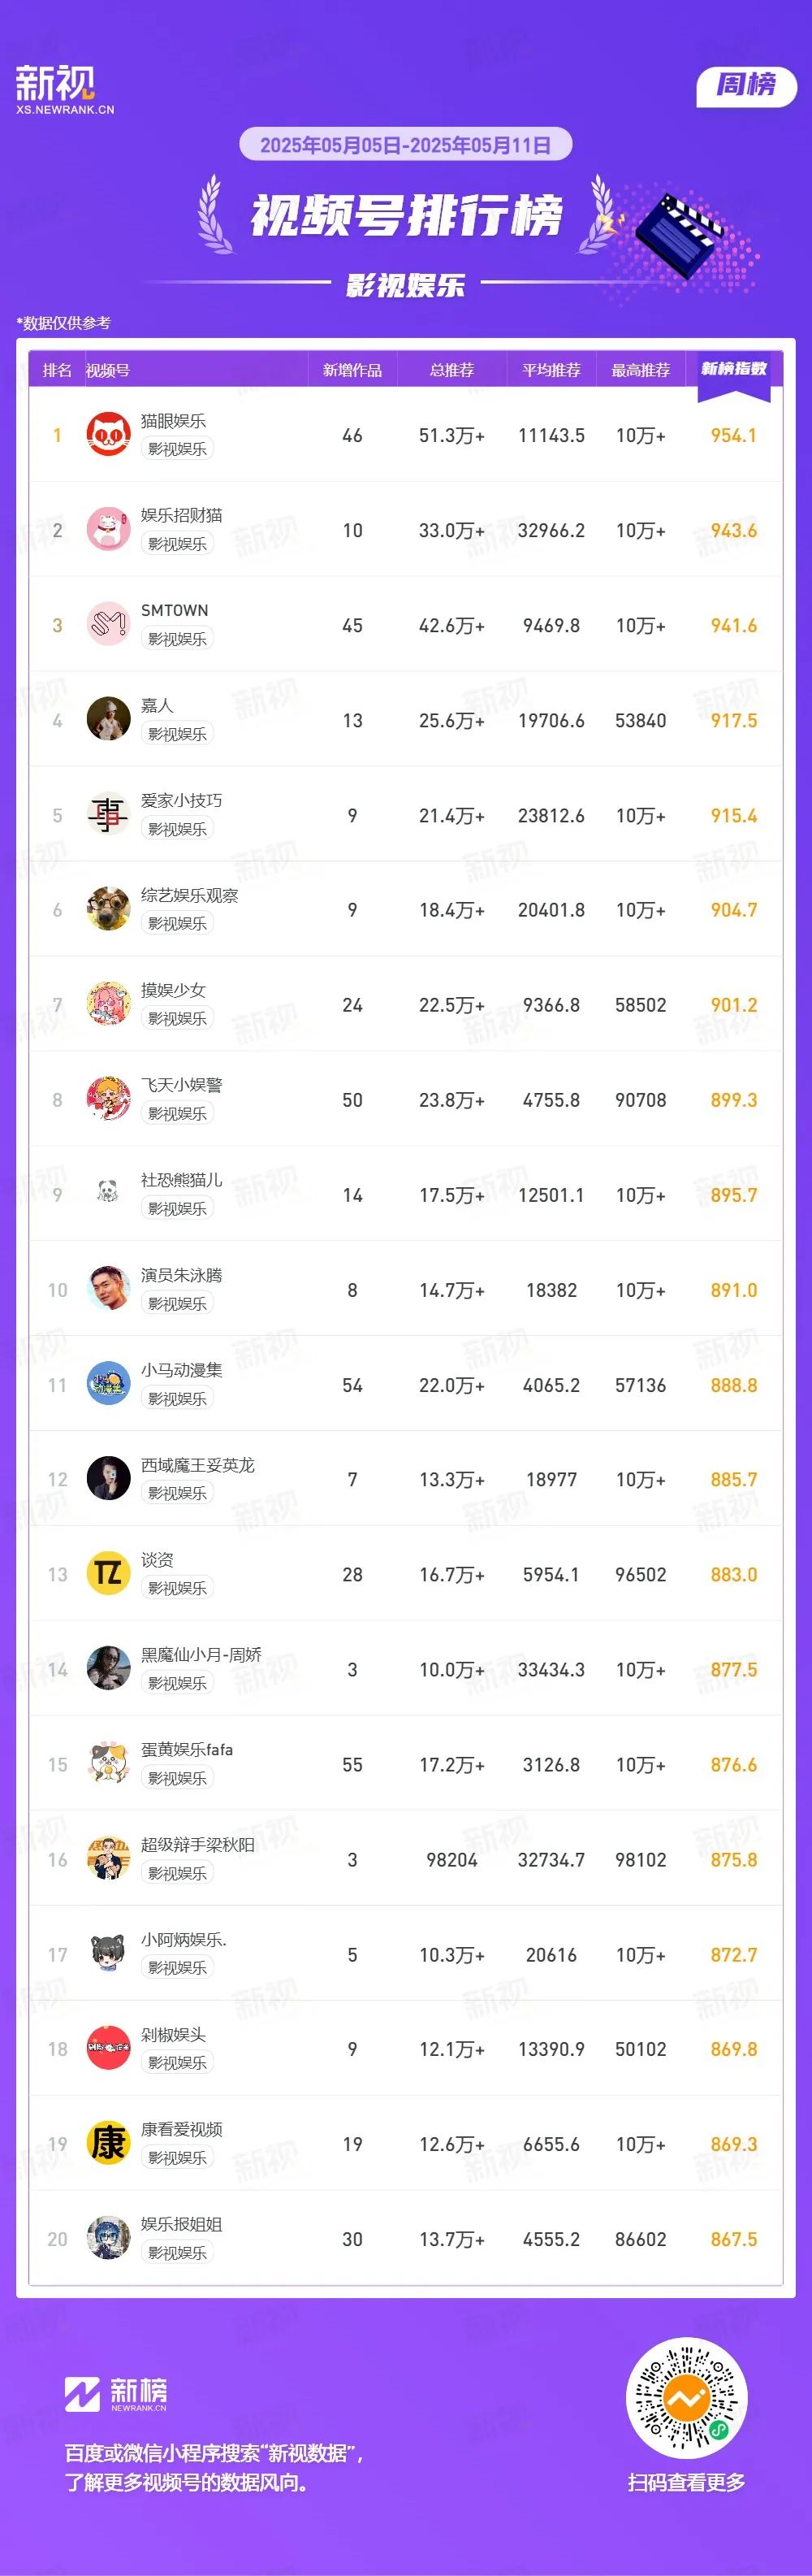
Task: Click the 猫眼娱乐 avatar icon
Action: tap(108, 435)
